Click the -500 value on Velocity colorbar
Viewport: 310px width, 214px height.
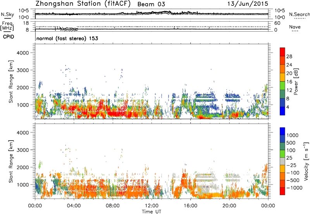click(293, 180)
